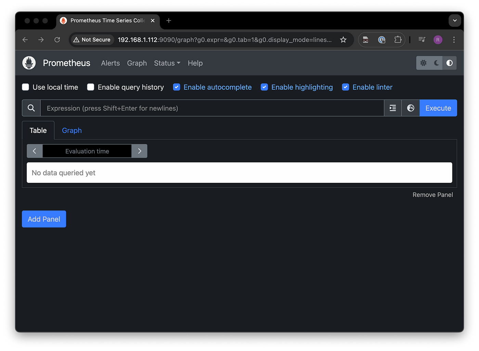The image size is (479, 351).
Task: Format the expression with indent icon
Action: [393, 108]
